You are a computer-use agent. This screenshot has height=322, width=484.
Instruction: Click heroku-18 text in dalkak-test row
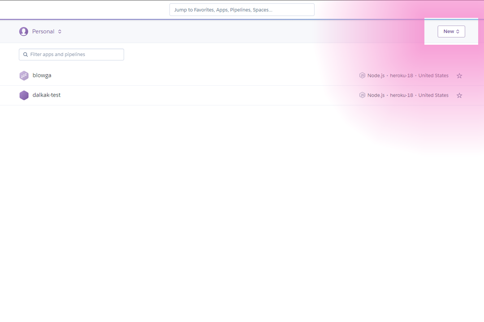coord(401,95)
